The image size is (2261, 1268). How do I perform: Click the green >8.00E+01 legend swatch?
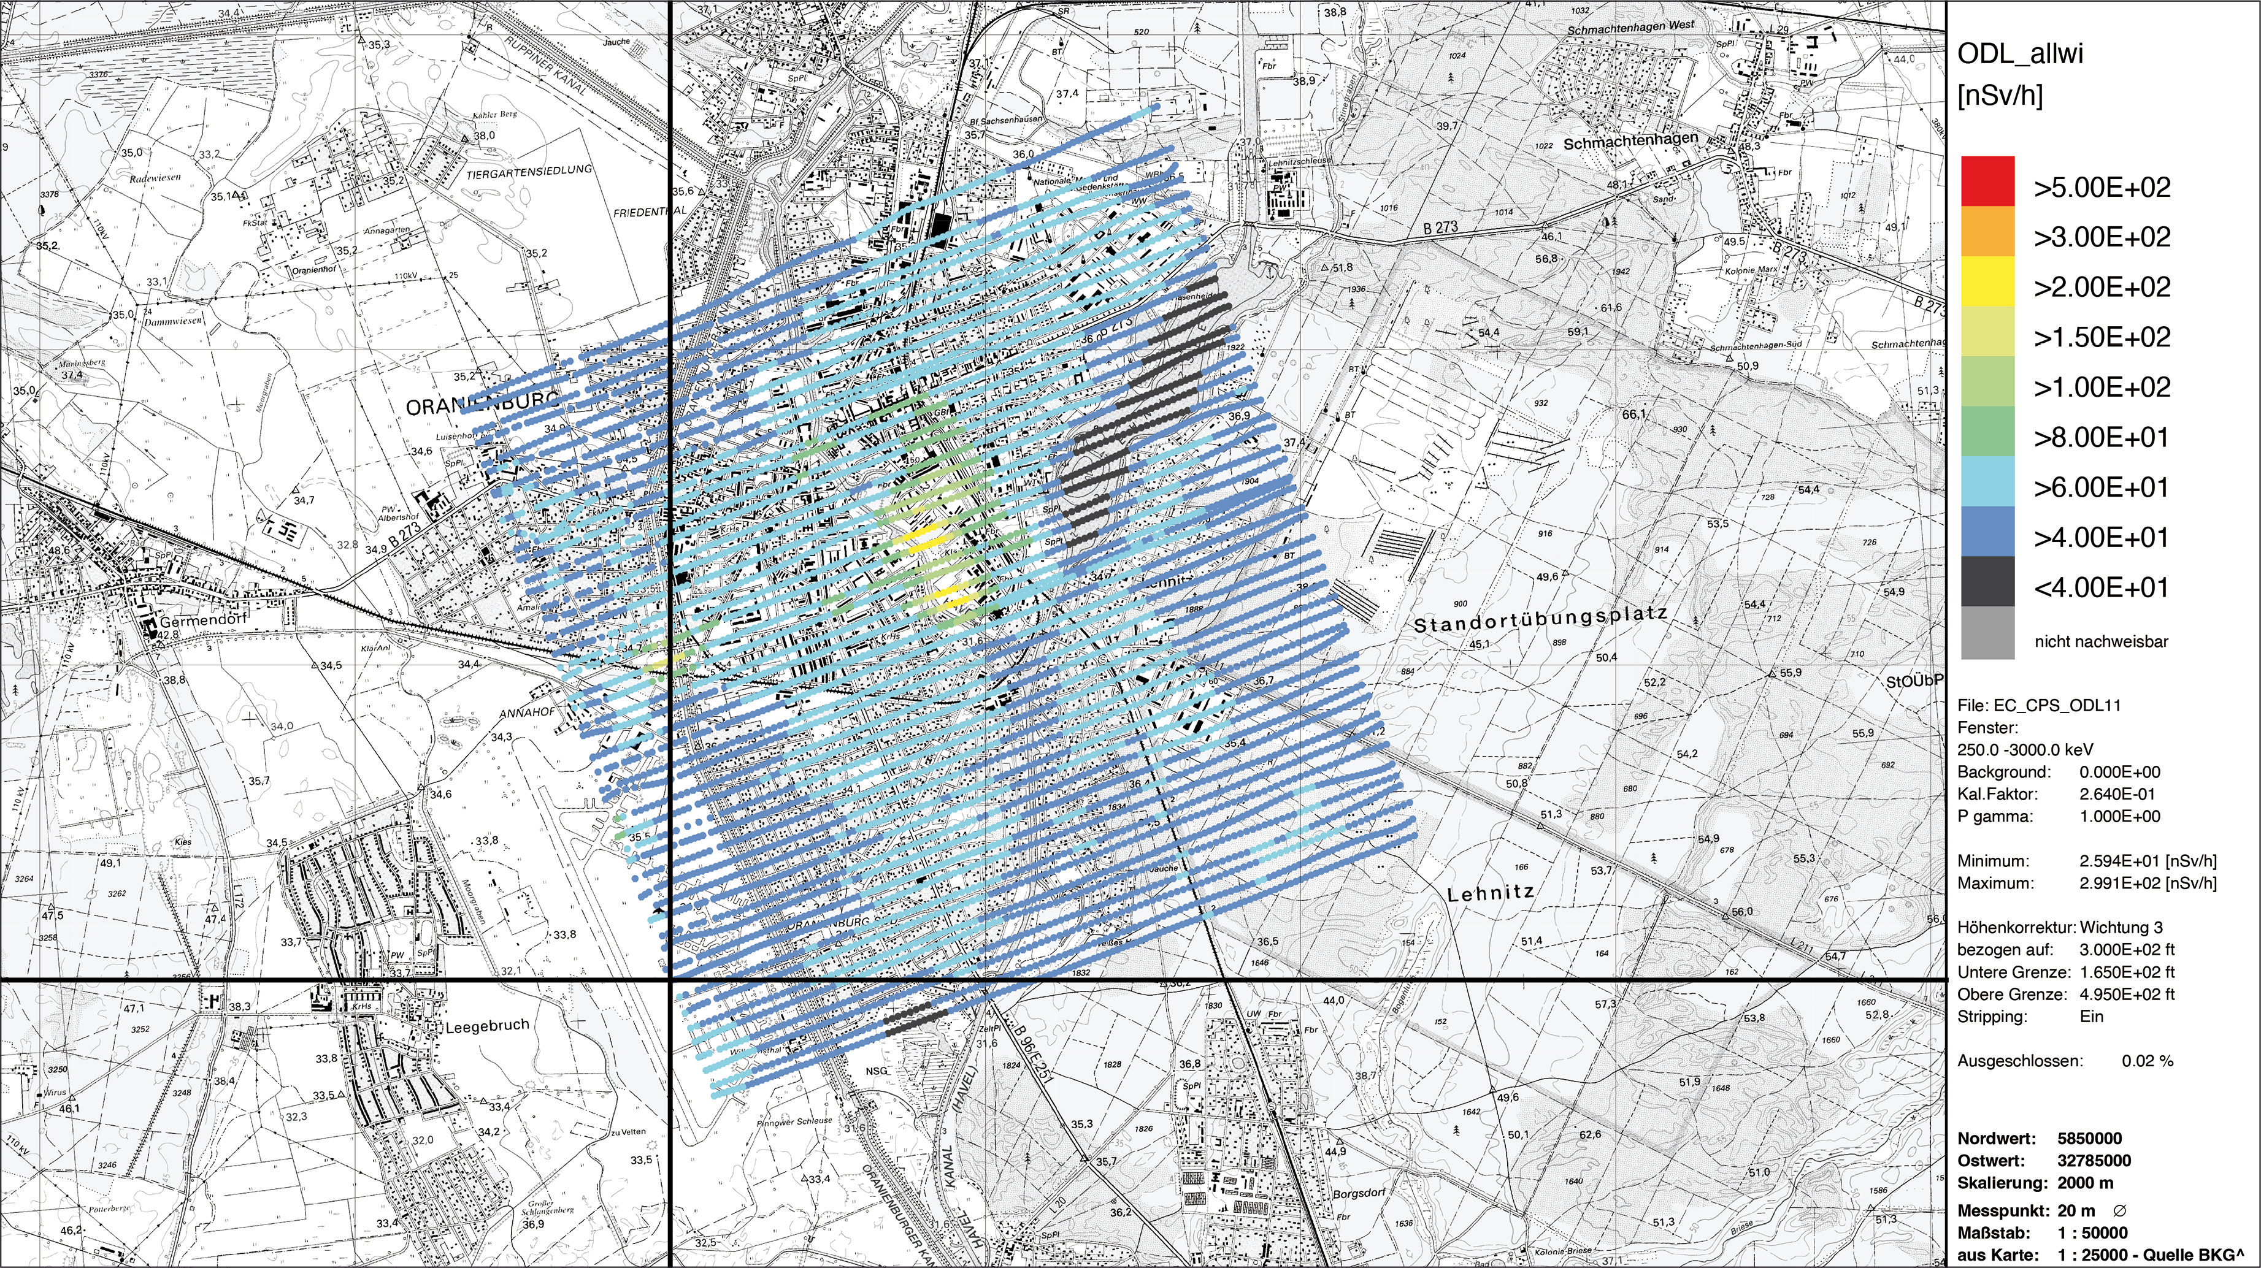point(1988,431)
